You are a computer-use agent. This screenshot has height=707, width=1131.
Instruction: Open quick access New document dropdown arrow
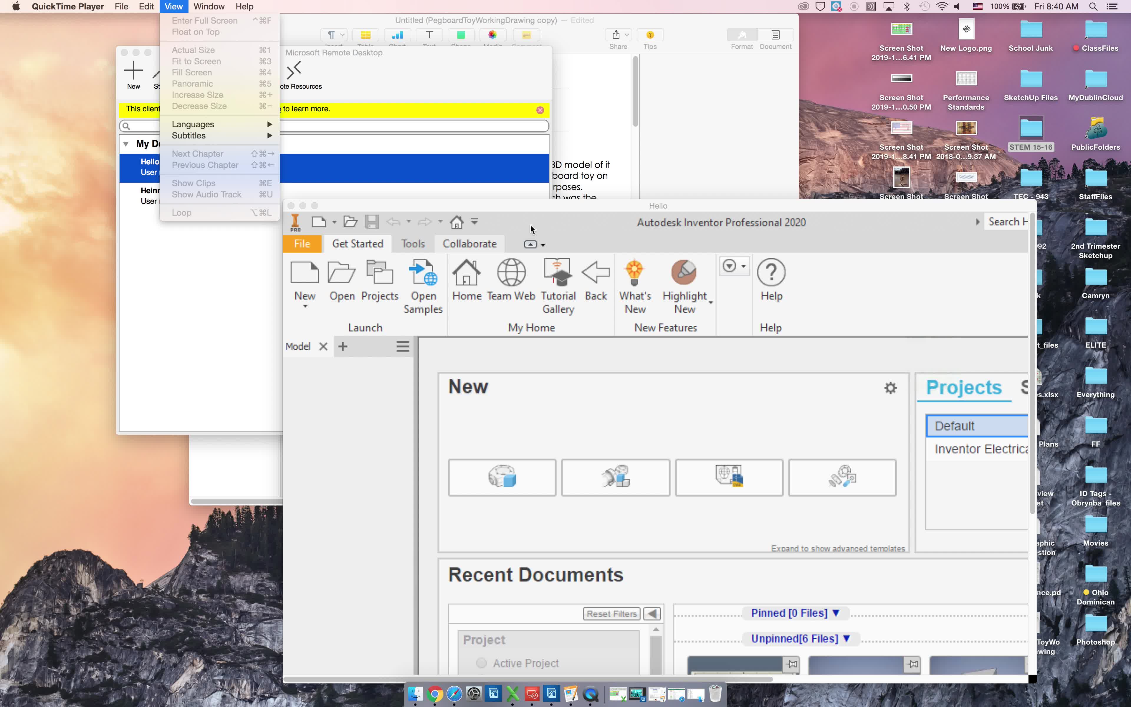334,222
